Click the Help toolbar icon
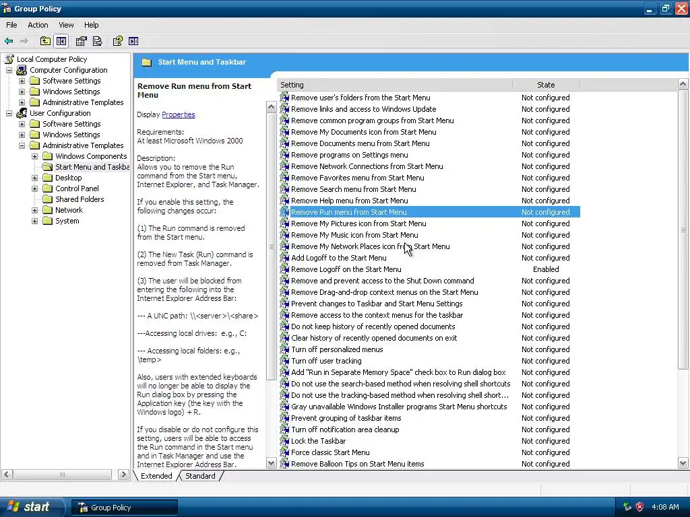 pyautogui.click(x=117, y=41)
